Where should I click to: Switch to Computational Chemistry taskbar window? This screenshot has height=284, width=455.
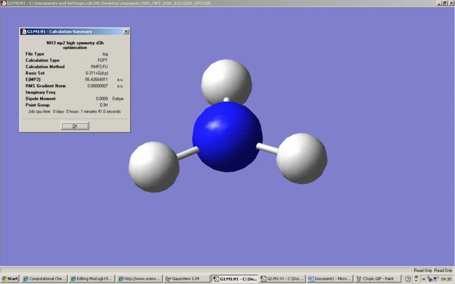pyautogui.click(x=44, y=279)
